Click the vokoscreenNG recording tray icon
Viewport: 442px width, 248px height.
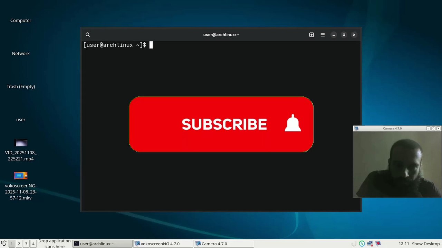coord(378,244)
